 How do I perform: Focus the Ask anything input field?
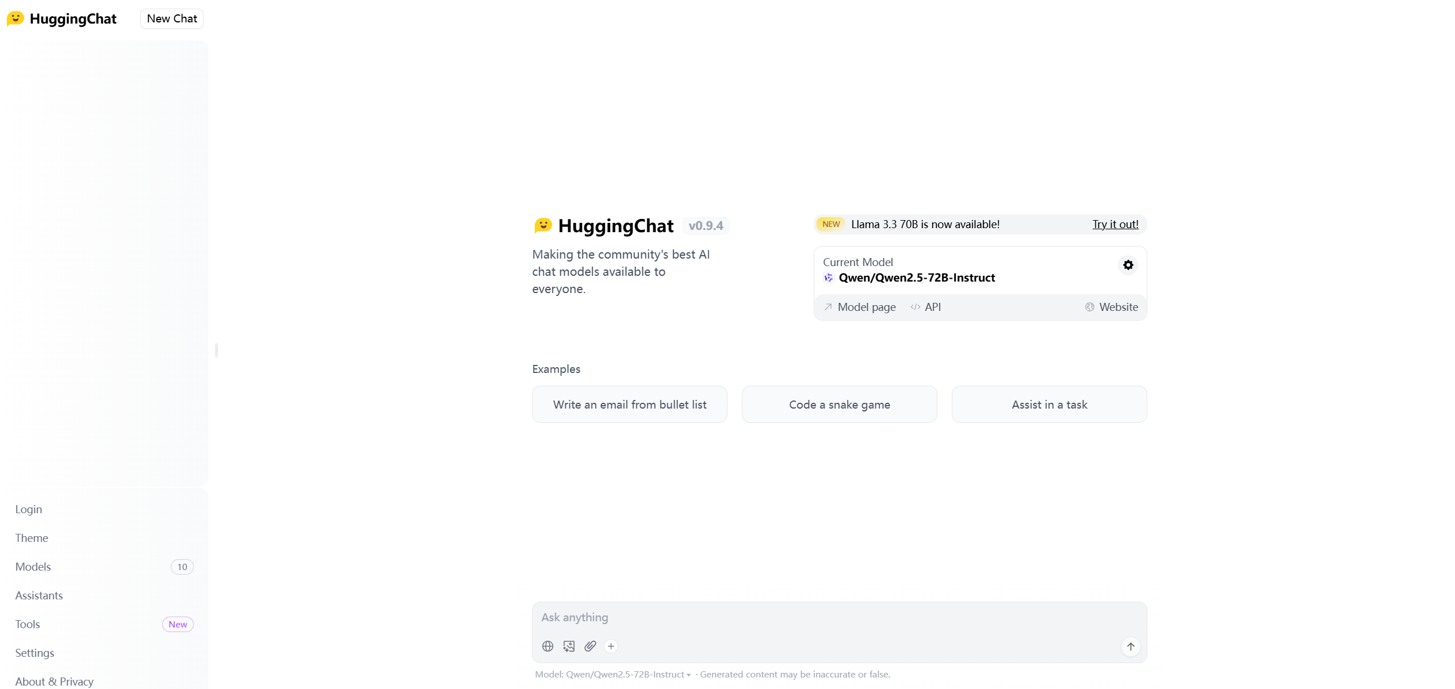(x=839, y=617)
